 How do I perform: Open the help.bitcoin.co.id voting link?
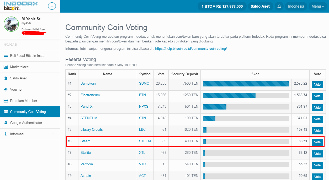pyautogui.click(x=191, y=48)
